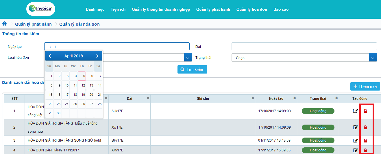Lock the AV/17E invoice range
The width and height of the screenshot is (381, 154).
(365, 127)
